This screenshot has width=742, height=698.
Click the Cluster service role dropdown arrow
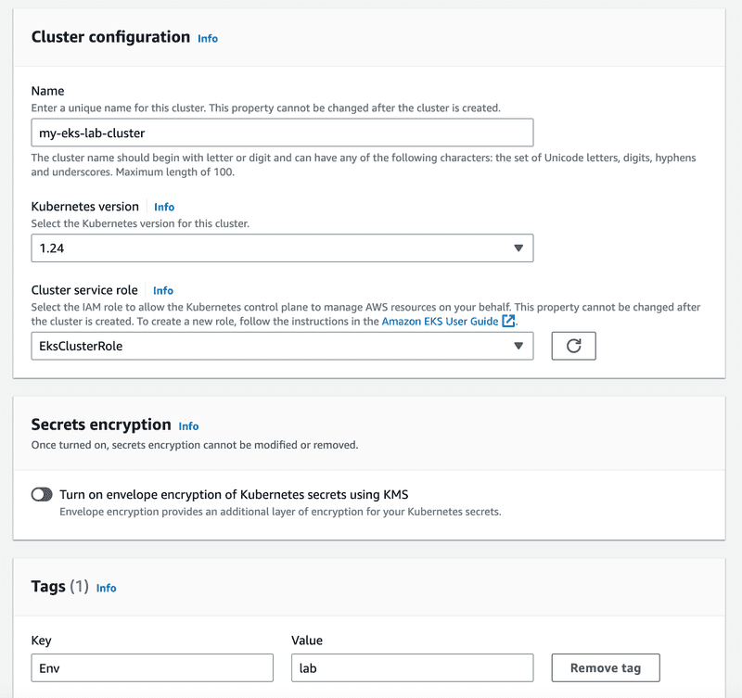pyautogui.click(x=518, y=346)
